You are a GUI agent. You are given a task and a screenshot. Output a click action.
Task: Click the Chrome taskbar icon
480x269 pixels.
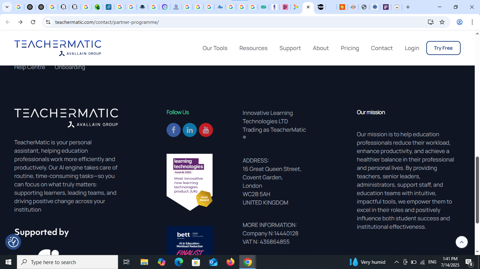248,262
